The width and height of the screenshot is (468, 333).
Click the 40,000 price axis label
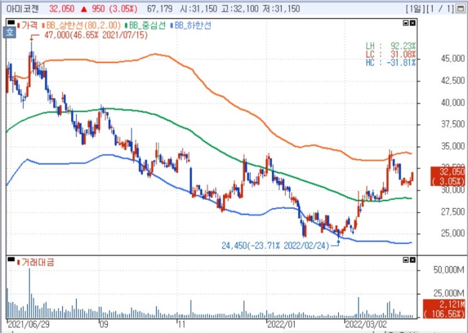pyautogui.click(x=453, y=103)
